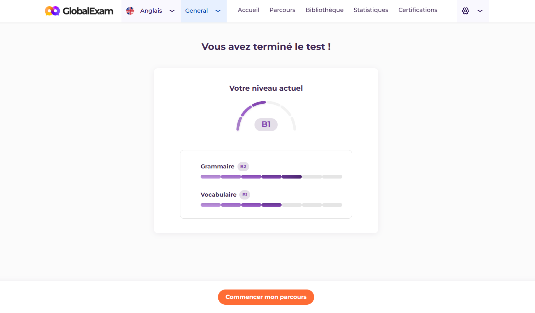
Task: Open the Certifications menu item
Action: pyautogui.click(x=418, y=10)
